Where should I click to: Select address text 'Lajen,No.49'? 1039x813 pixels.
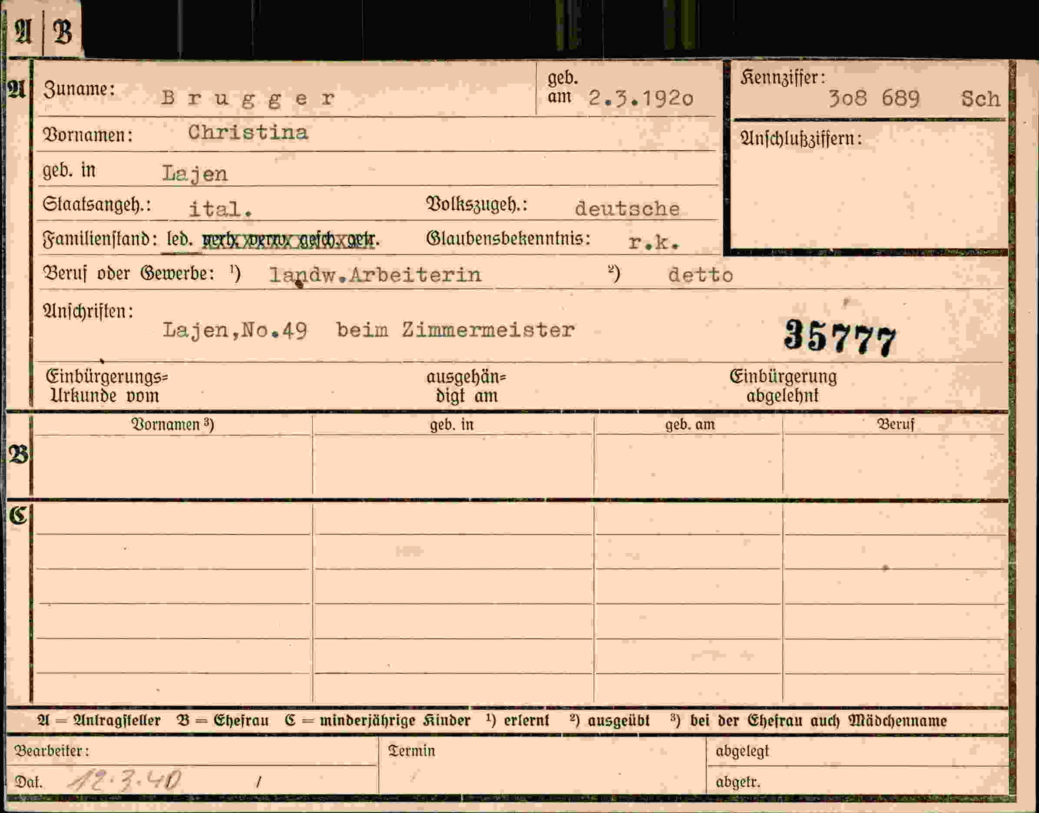[235, 330]
